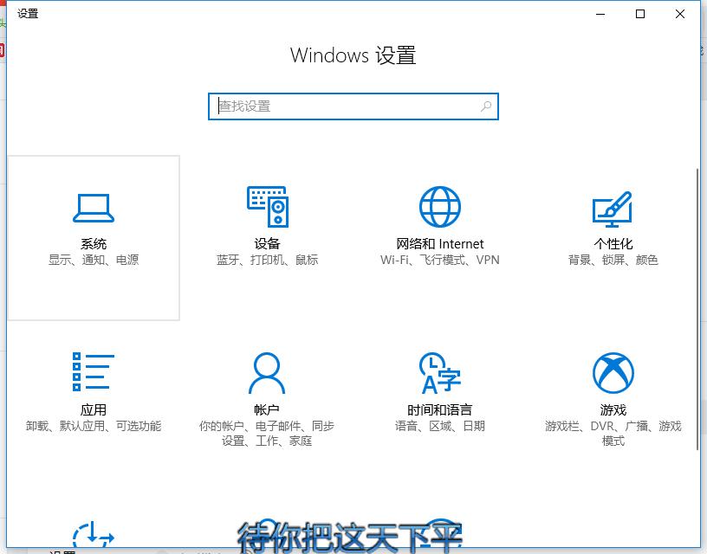Open 应用 settings via the list icon
The height and width of the screenshot is (554, 707).
[x=93, y=372]
